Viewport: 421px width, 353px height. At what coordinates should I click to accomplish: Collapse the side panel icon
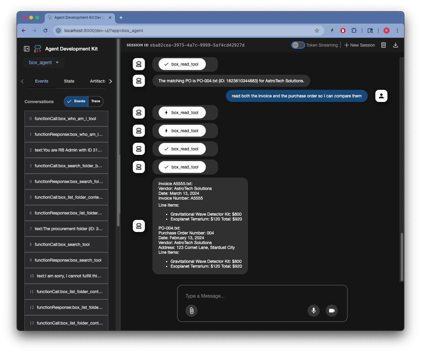(x=27, y=49)
